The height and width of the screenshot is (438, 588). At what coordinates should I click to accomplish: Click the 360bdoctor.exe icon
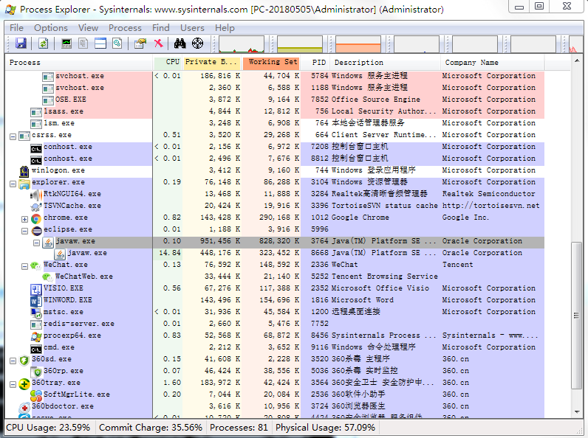pyautogui.click(x=24, y=407)
